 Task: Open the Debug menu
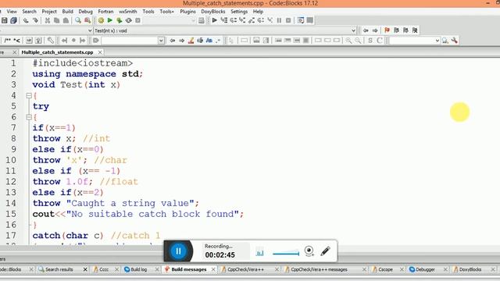(x=85, y=12)
